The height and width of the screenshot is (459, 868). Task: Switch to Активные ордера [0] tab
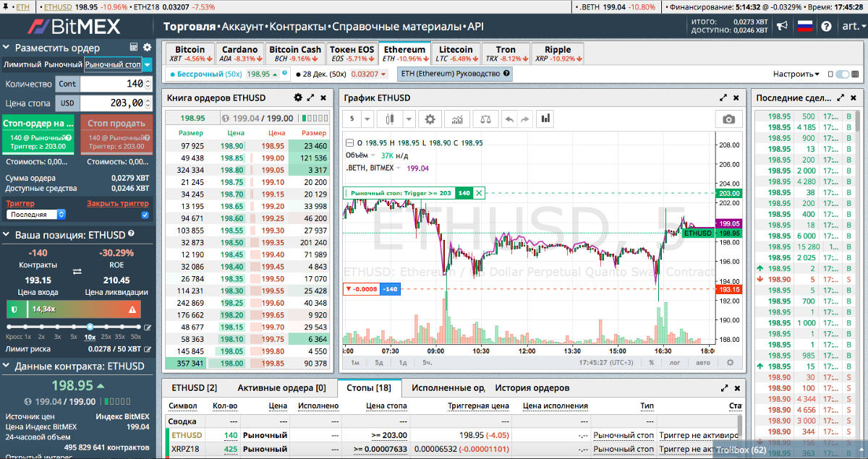281,388
